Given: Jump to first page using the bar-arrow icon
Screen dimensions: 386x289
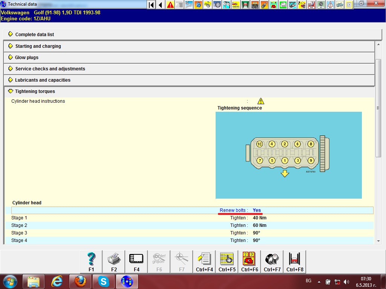Looking at the screenshot, I should point(151,5).
